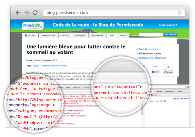The width and height of the screenshot is (195, 137).
Task: Click the fatigue tag link
Action: 36,66
